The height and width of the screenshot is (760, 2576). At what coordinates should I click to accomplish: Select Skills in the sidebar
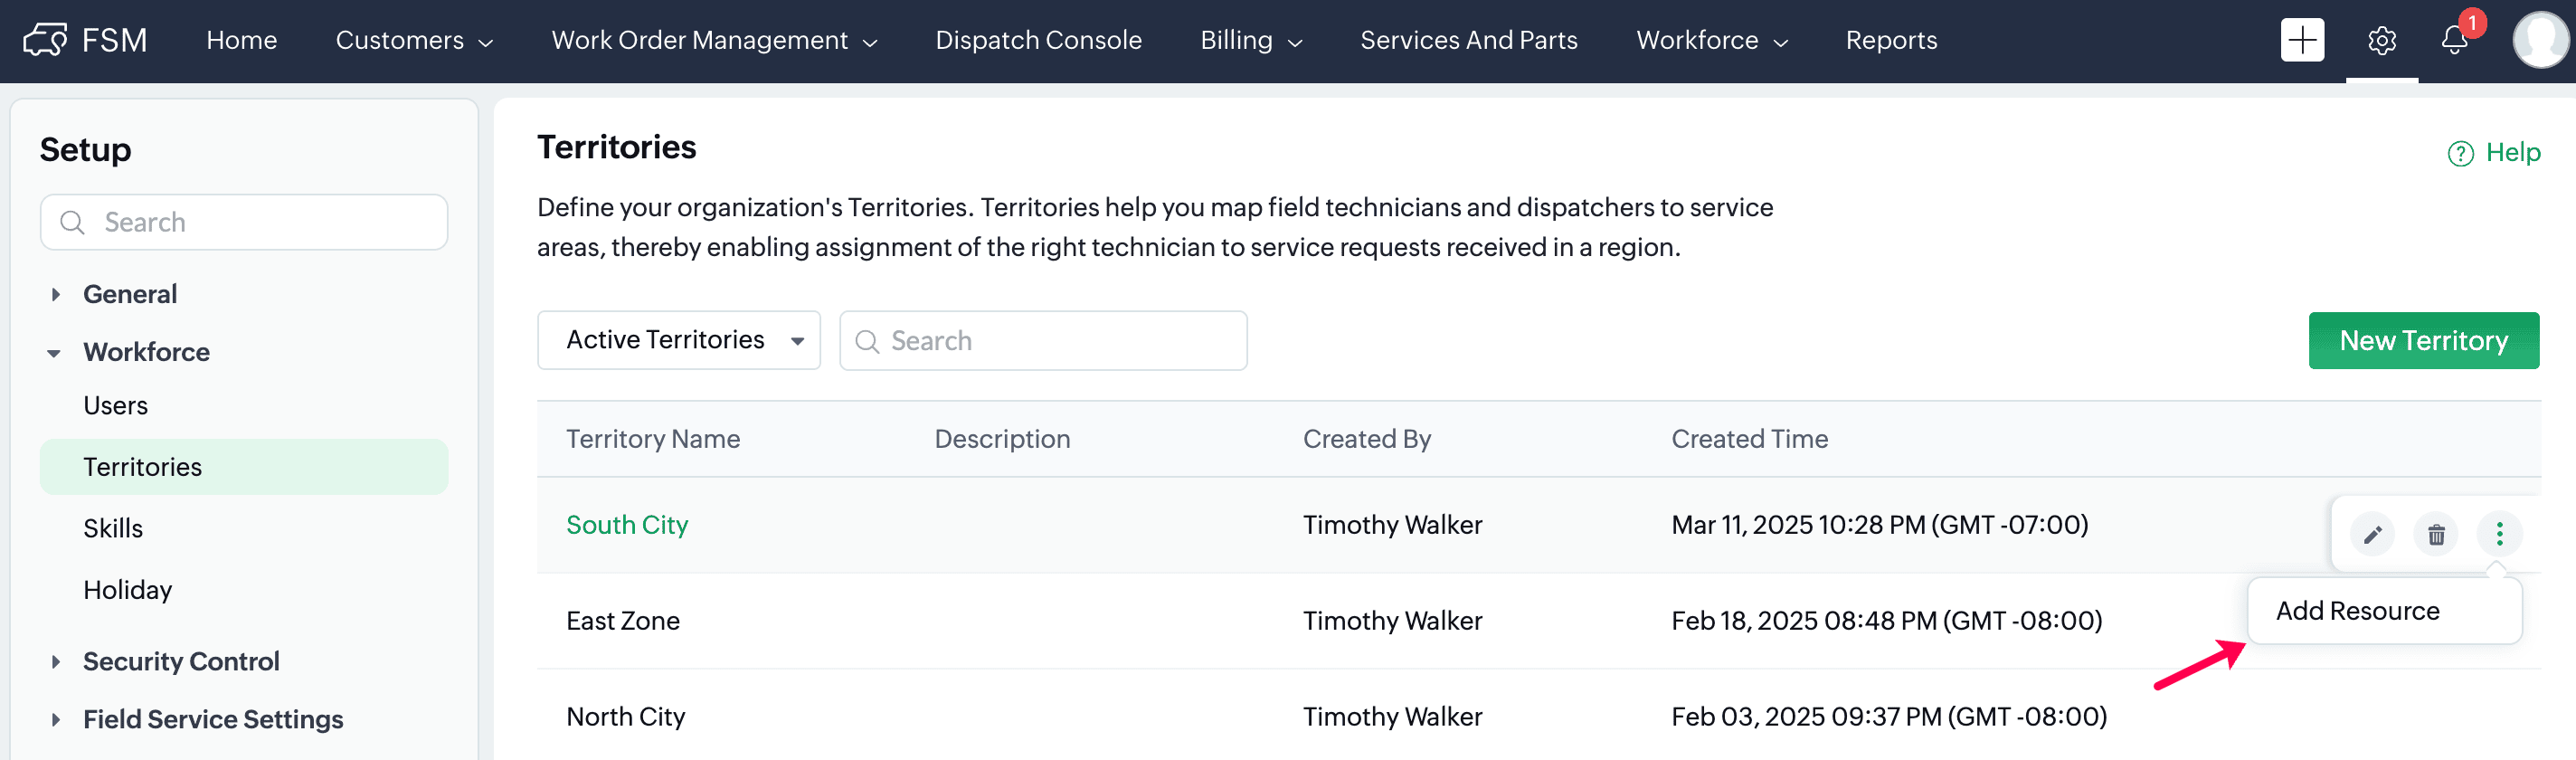(113, 528)
